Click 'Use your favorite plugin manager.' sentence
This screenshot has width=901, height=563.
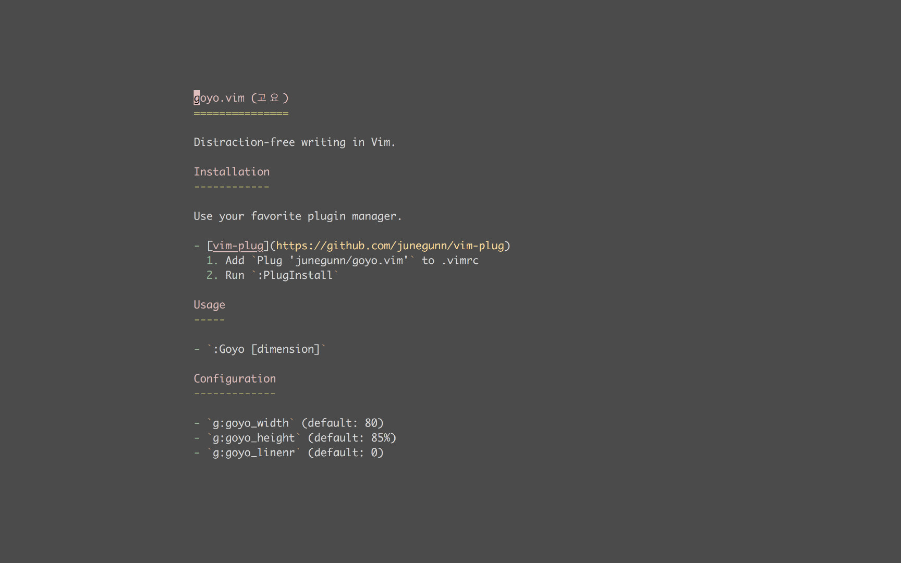(x=297, y=216)
